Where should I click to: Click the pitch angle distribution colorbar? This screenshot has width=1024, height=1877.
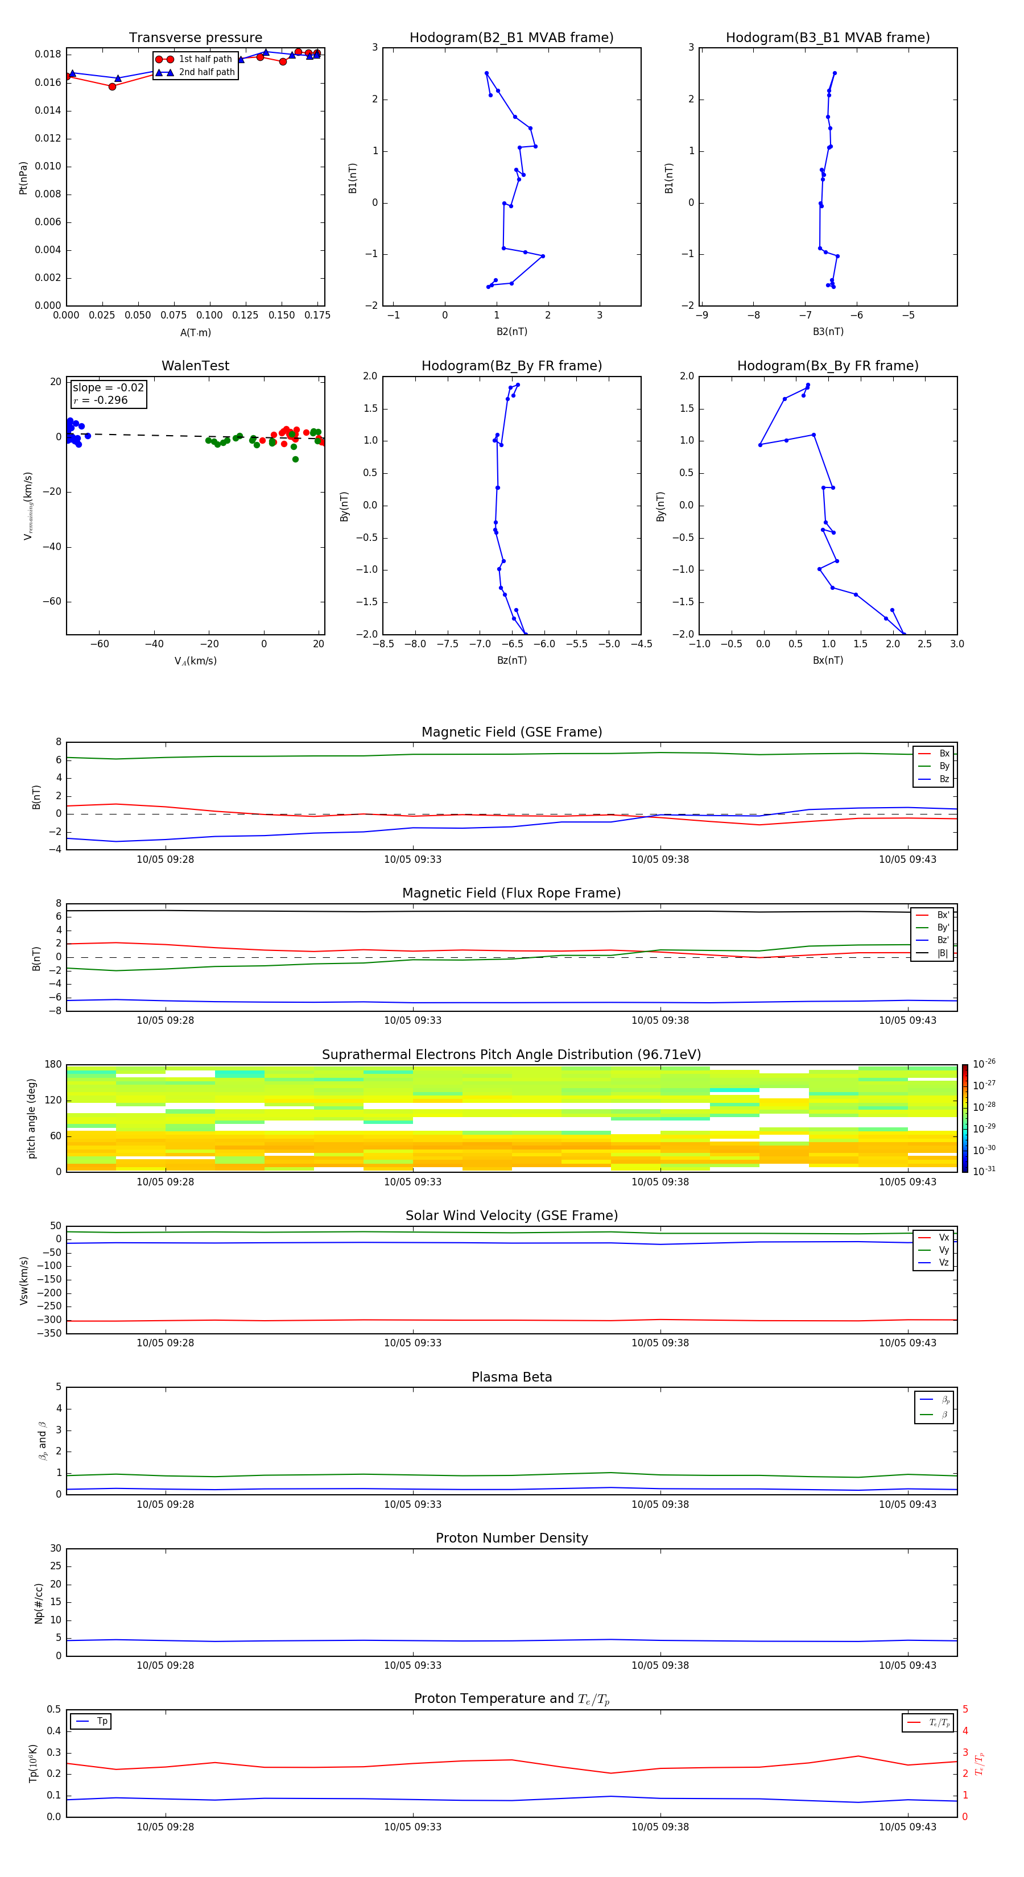click(965, 1118)
